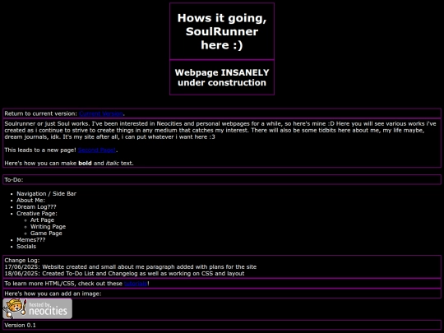444x333 pixels.
Task: Click the hosted by Neocities badge image
Action: pyautogui.click(x=37, y=308)
